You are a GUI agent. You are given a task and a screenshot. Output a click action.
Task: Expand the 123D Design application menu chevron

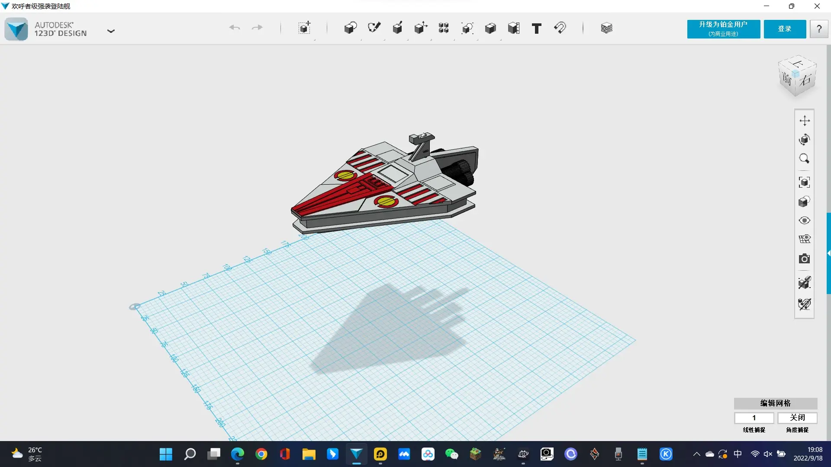(x=111, y=31)
